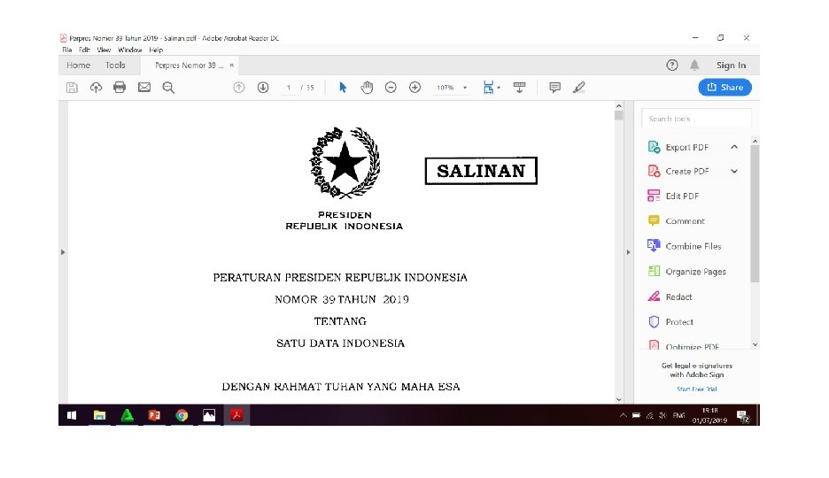Show hidden system tray icons
Viewport: 829px width, 478px height.
point(624,416)
